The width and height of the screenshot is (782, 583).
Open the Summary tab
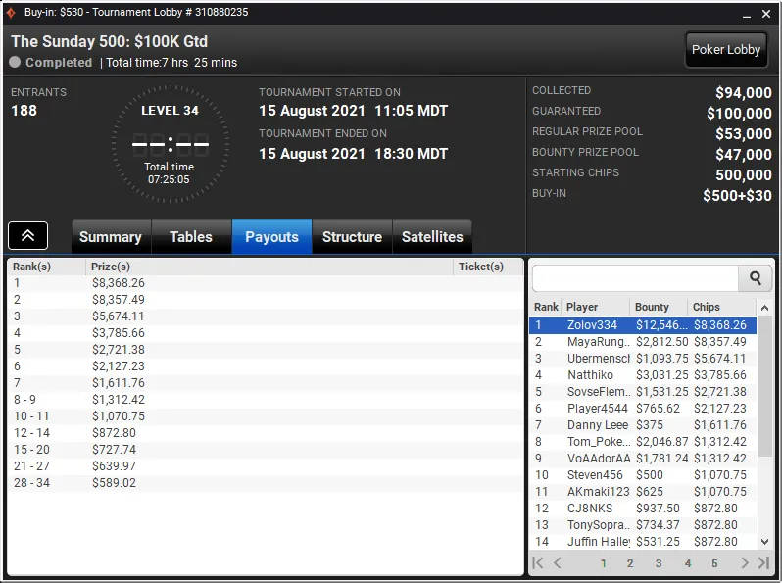point(110,237)
